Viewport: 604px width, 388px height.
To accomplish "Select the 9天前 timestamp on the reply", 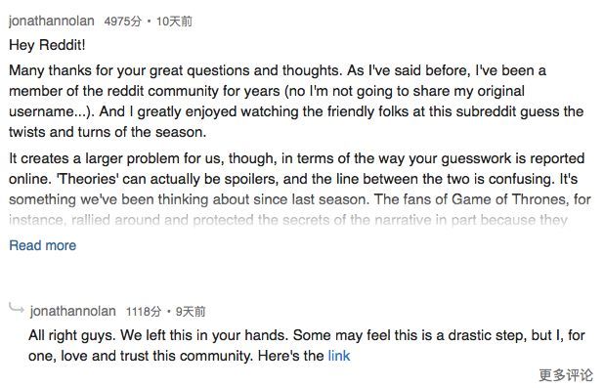I will (x=191, y=312).
